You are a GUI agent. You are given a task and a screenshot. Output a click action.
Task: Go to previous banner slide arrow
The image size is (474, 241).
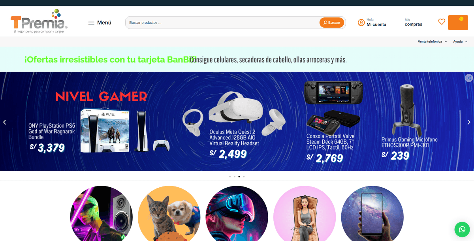click(5, 122)
